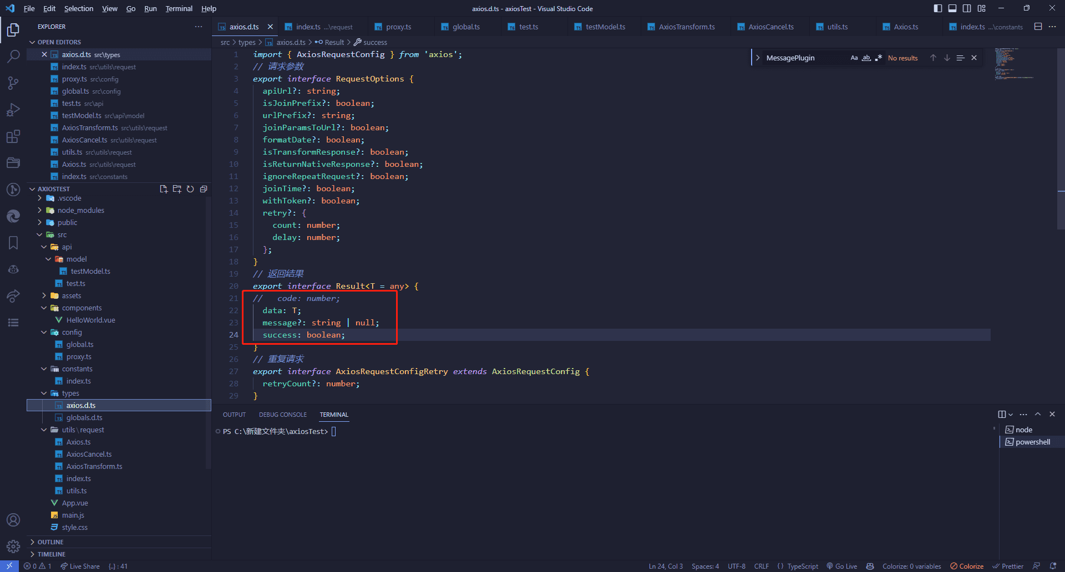The width and height of the screenshot is (1065, 572).
Task: Close the find widget
Action: pos(974,58)
